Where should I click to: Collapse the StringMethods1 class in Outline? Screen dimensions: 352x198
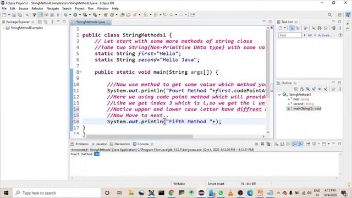pos(279,95)
